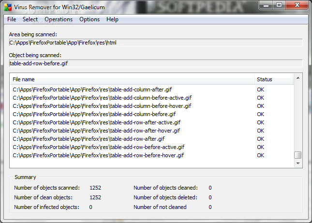Click the Area being scanned path field
The image size is (312, 223).
coord(156,43)
